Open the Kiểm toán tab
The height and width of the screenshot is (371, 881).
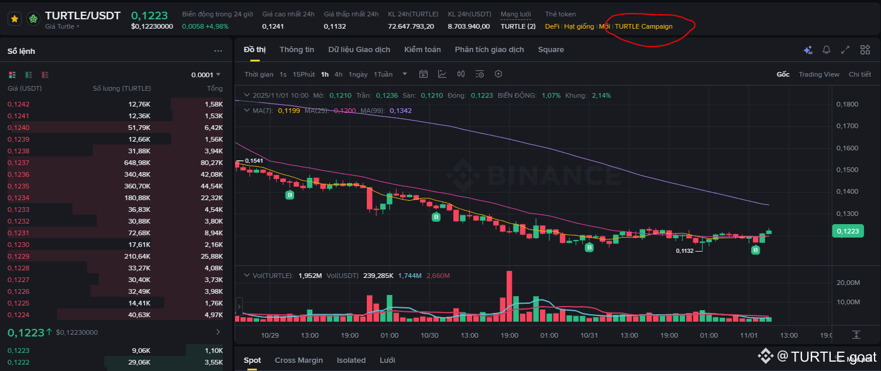coord(422,50)
